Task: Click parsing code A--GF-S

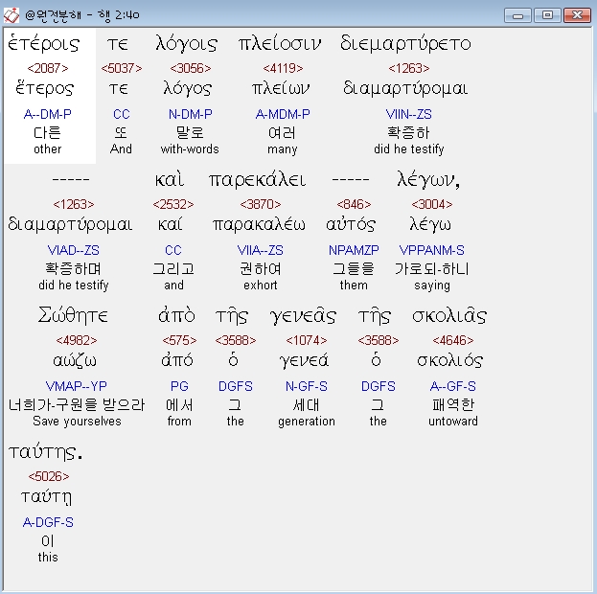Action: point(453,386)
